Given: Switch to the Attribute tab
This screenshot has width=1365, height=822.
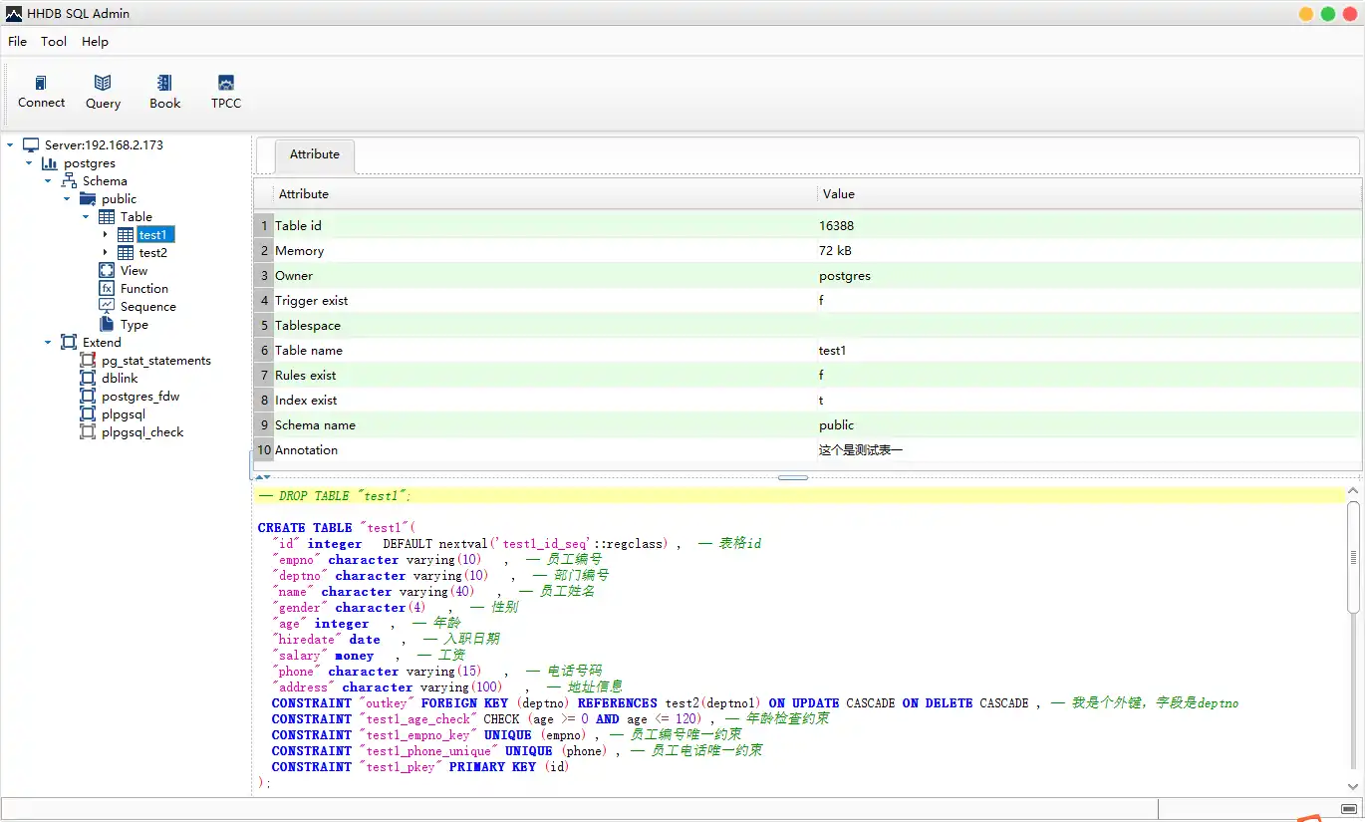Looking at the screenshot, I should [x=315, y=155].
